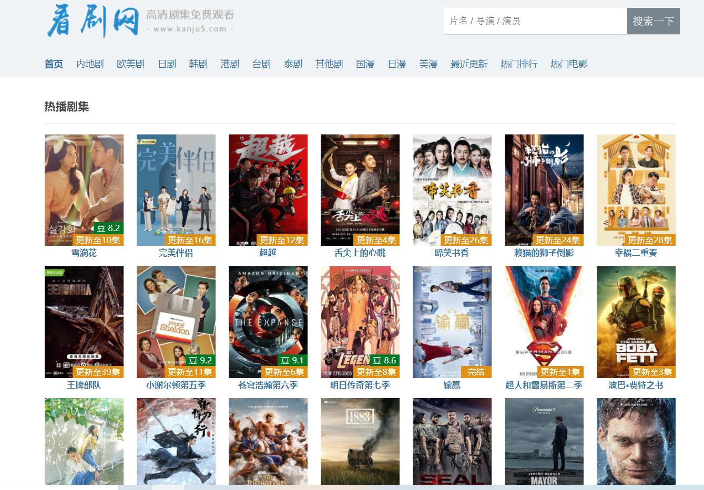704x490 pixels.
Task: Open the SEAL Team poster
Action: point(452,441)
